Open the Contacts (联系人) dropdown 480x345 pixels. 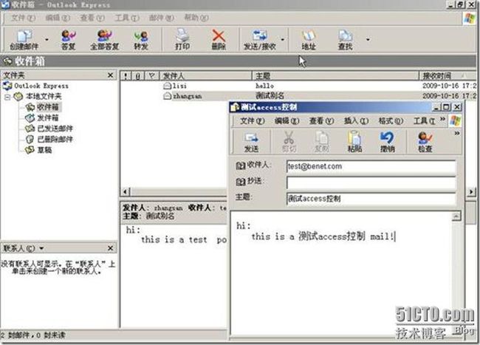click(x=41, y=248)
